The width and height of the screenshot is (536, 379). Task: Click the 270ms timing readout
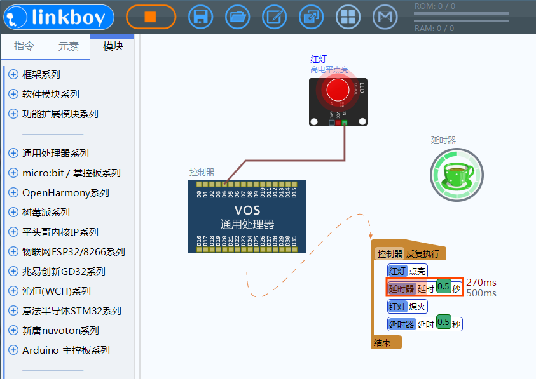[x=481, y=283]
